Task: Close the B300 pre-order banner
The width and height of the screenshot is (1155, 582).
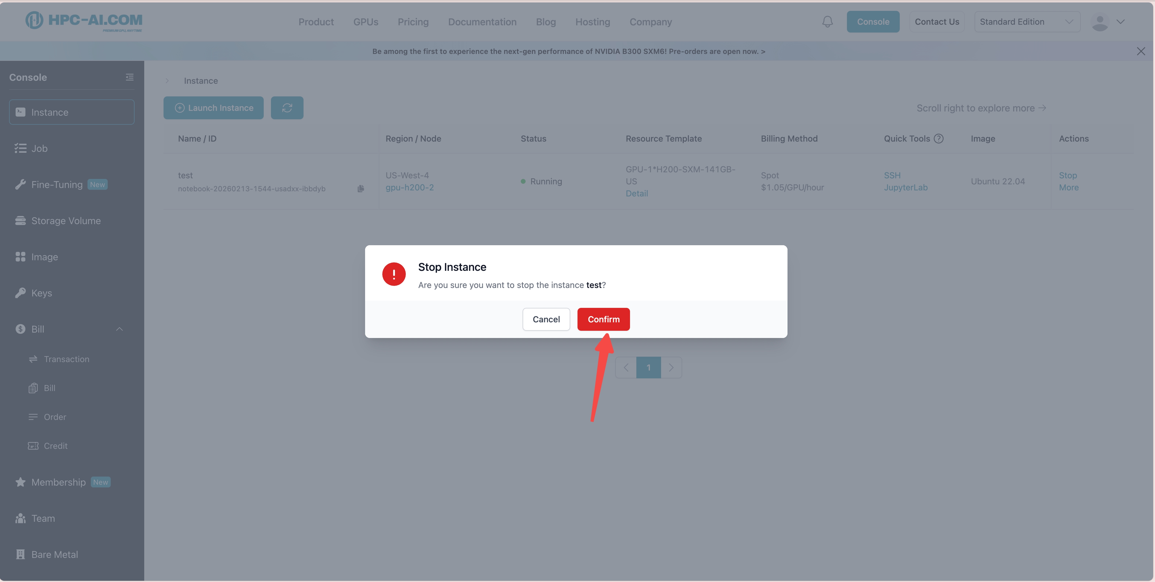Action: tap(1141, 52)
